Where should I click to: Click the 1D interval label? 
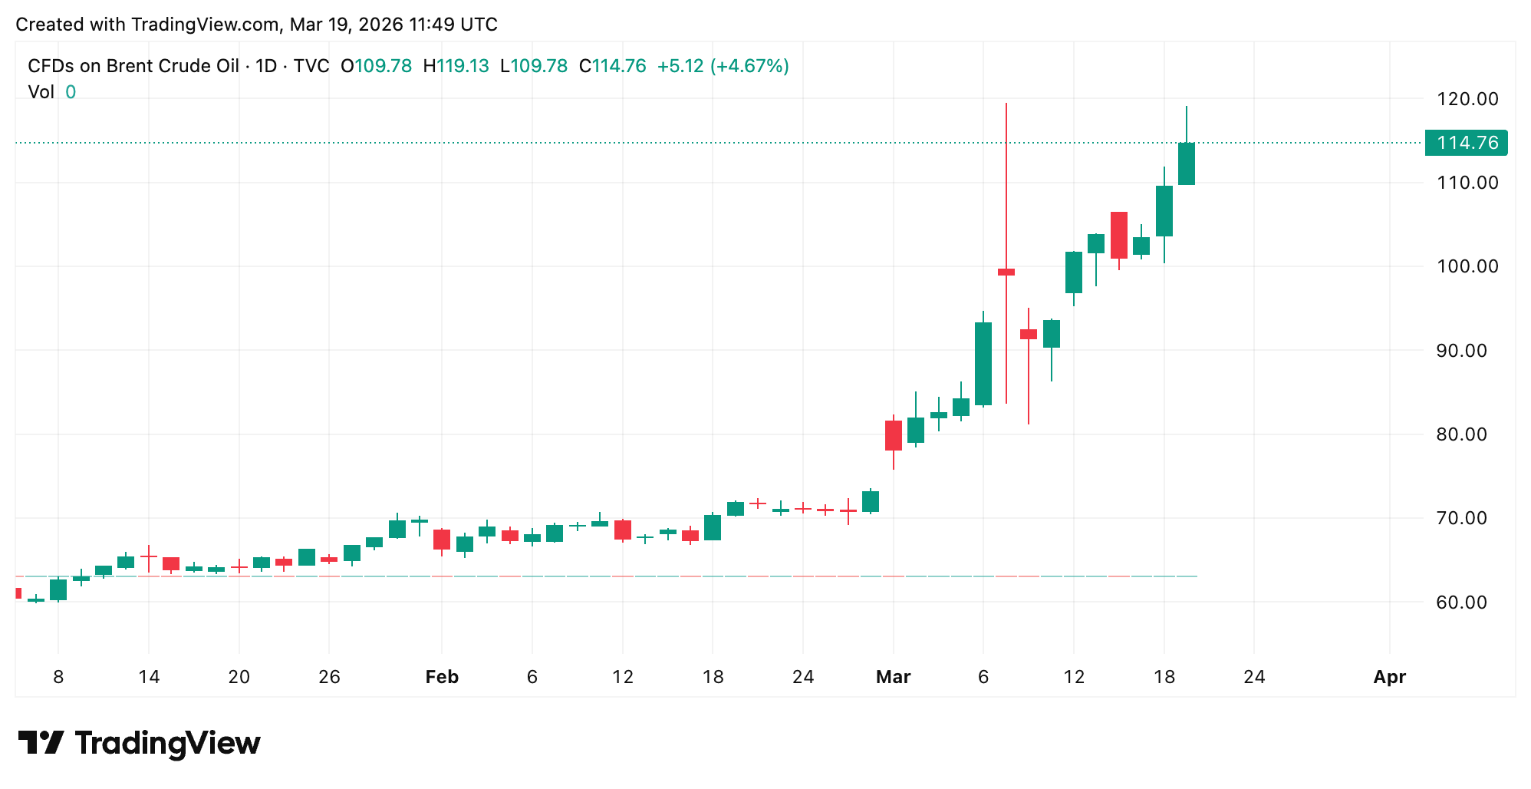[266, 66]
